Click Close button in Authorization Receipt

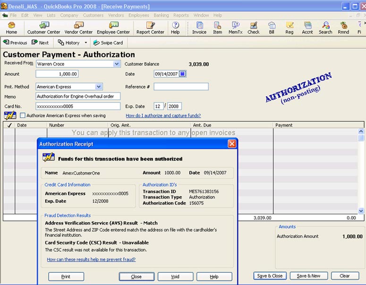136,277
